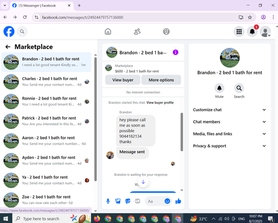Open Firefox from taskbar

97,219
